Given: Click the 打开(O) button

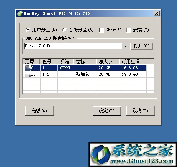Looking at the screenshot, I should click(x=141, y=46).
